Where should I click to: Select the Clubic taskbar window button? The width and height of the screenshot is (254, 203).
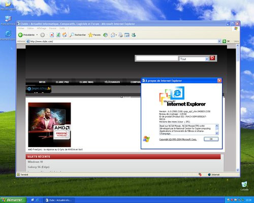point(59,200)
